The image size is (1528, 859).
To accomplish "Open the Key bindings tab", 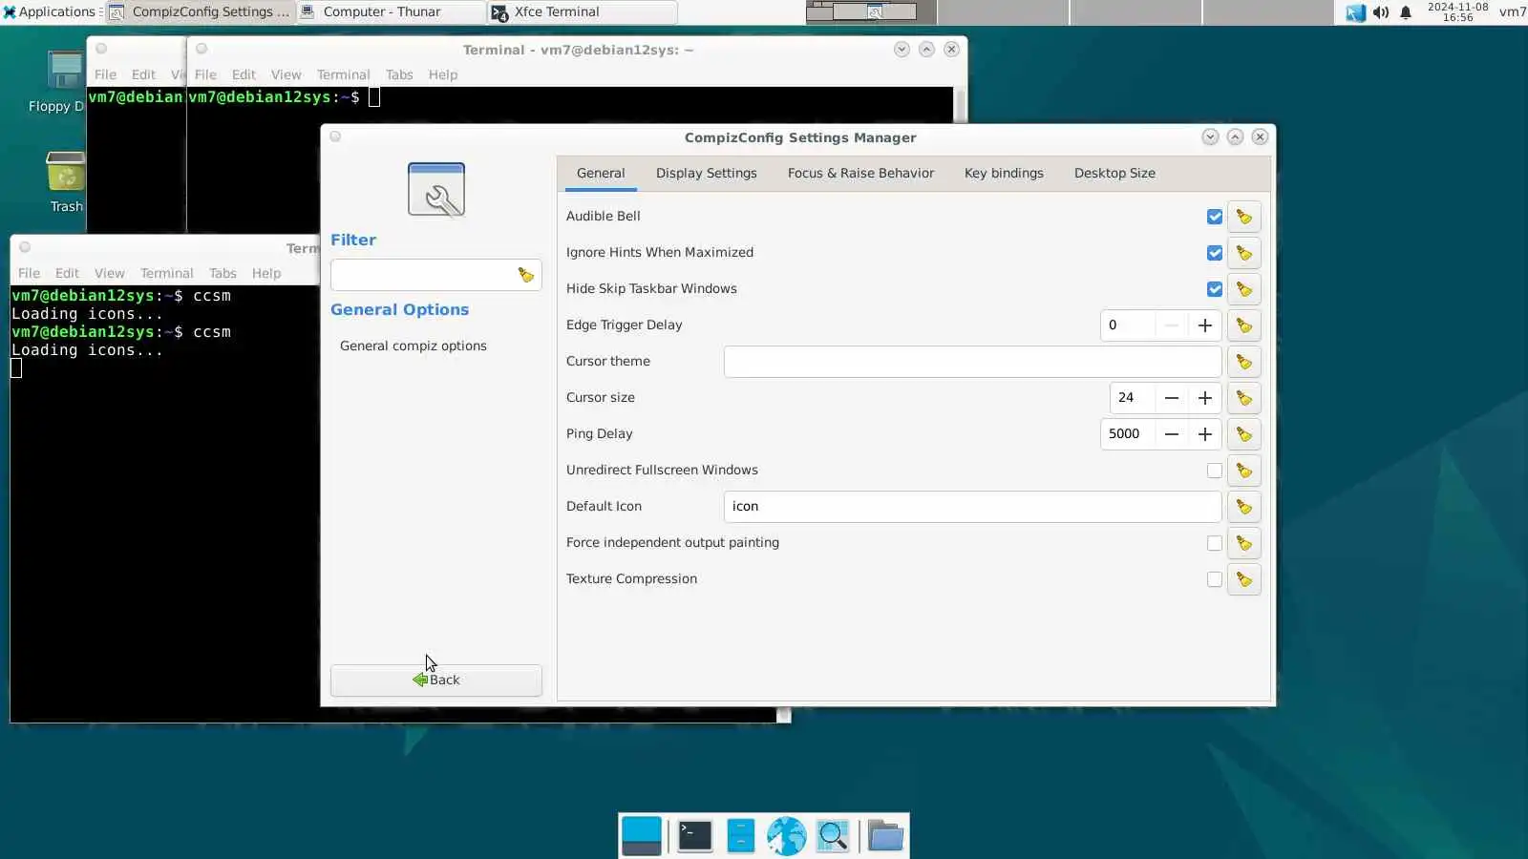I will pos(1004,174).
